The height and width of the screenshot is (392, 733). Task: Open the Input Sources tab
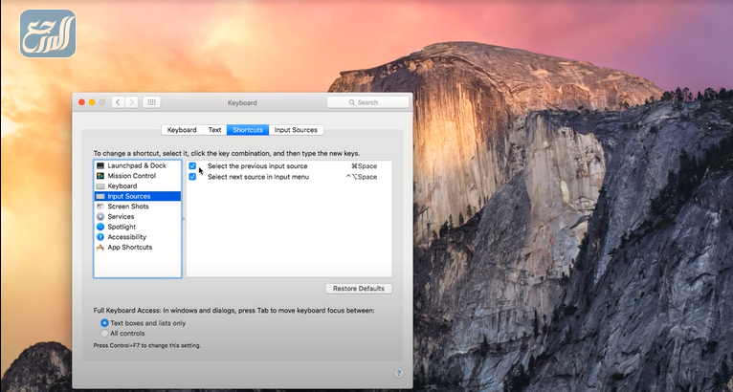pos(297,130)
